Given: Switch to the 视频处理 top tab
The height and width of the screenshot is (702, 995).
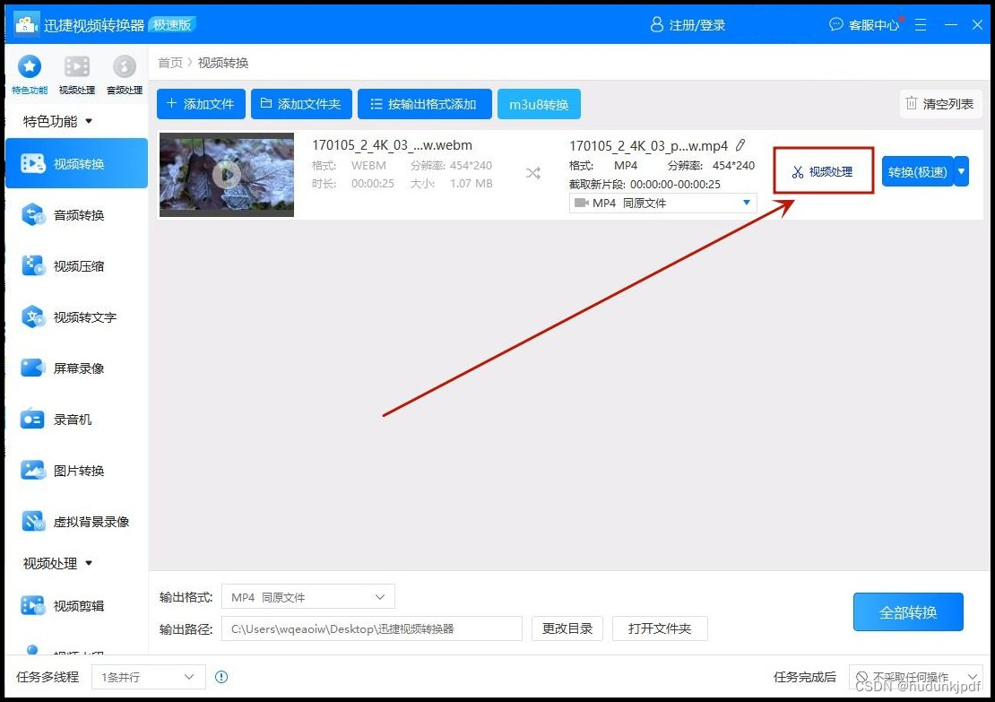Looking at the screenshot, I should pyautogui.click(x=77, y=74).
